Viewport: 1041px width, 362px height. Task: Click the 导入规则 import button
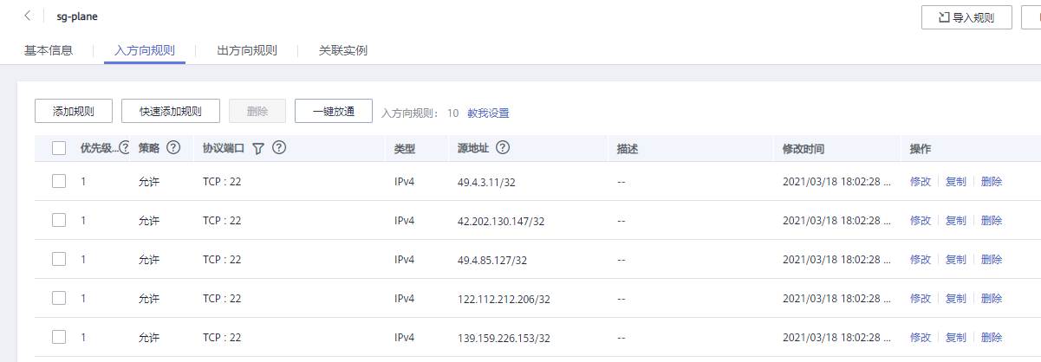point(966,17)
